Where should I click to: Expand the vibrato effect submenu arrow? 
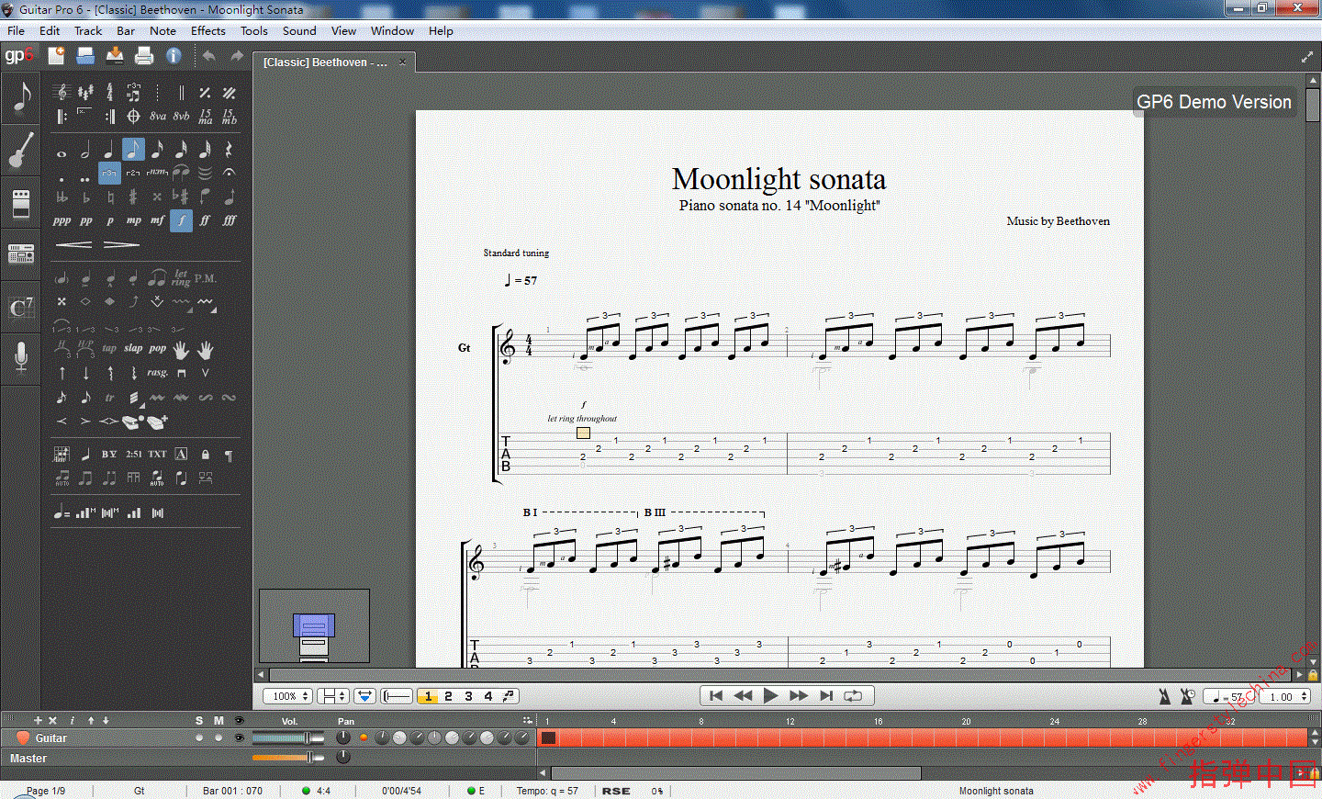click(214, 310)
